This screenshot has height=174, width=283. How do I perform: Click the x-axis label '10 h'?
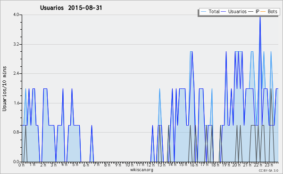[x=129, y=165]
